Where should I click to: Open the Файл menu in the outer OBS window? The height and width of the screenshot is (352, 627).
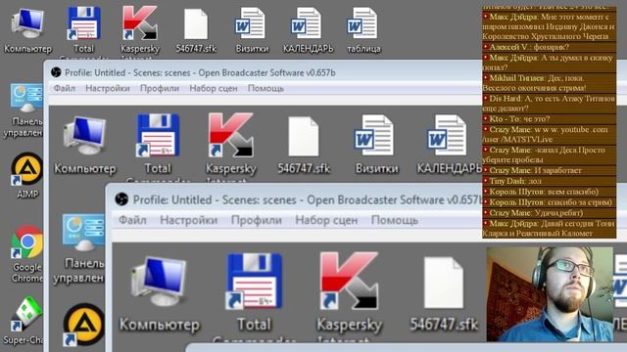65,88
